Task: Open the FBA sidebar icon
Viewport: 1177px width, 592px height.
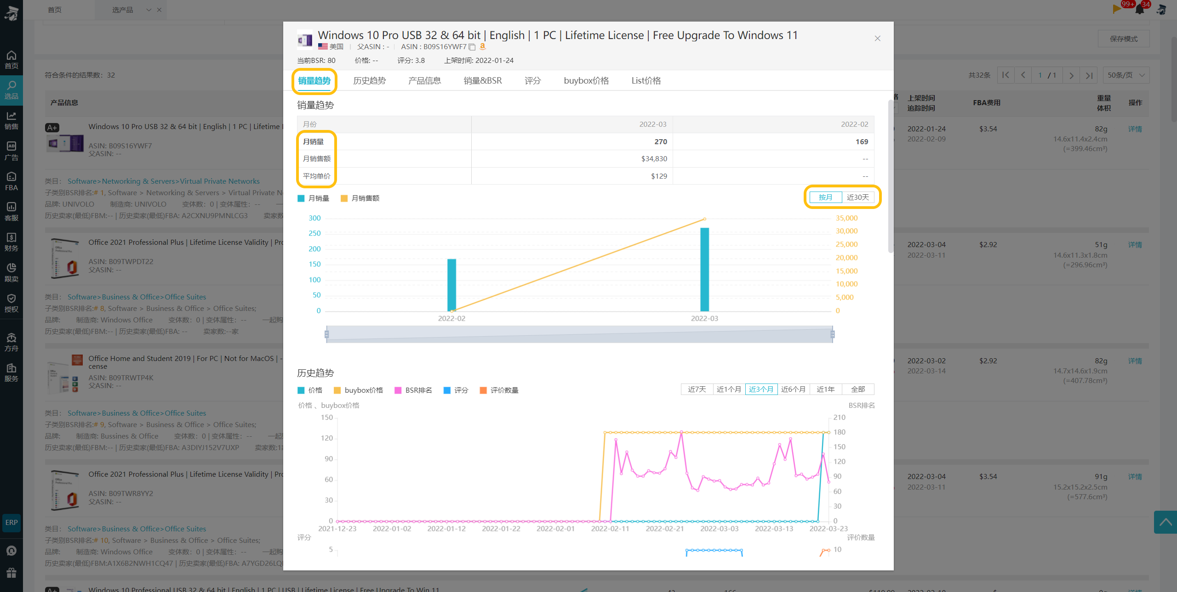Action: click(x=11, y=181)
